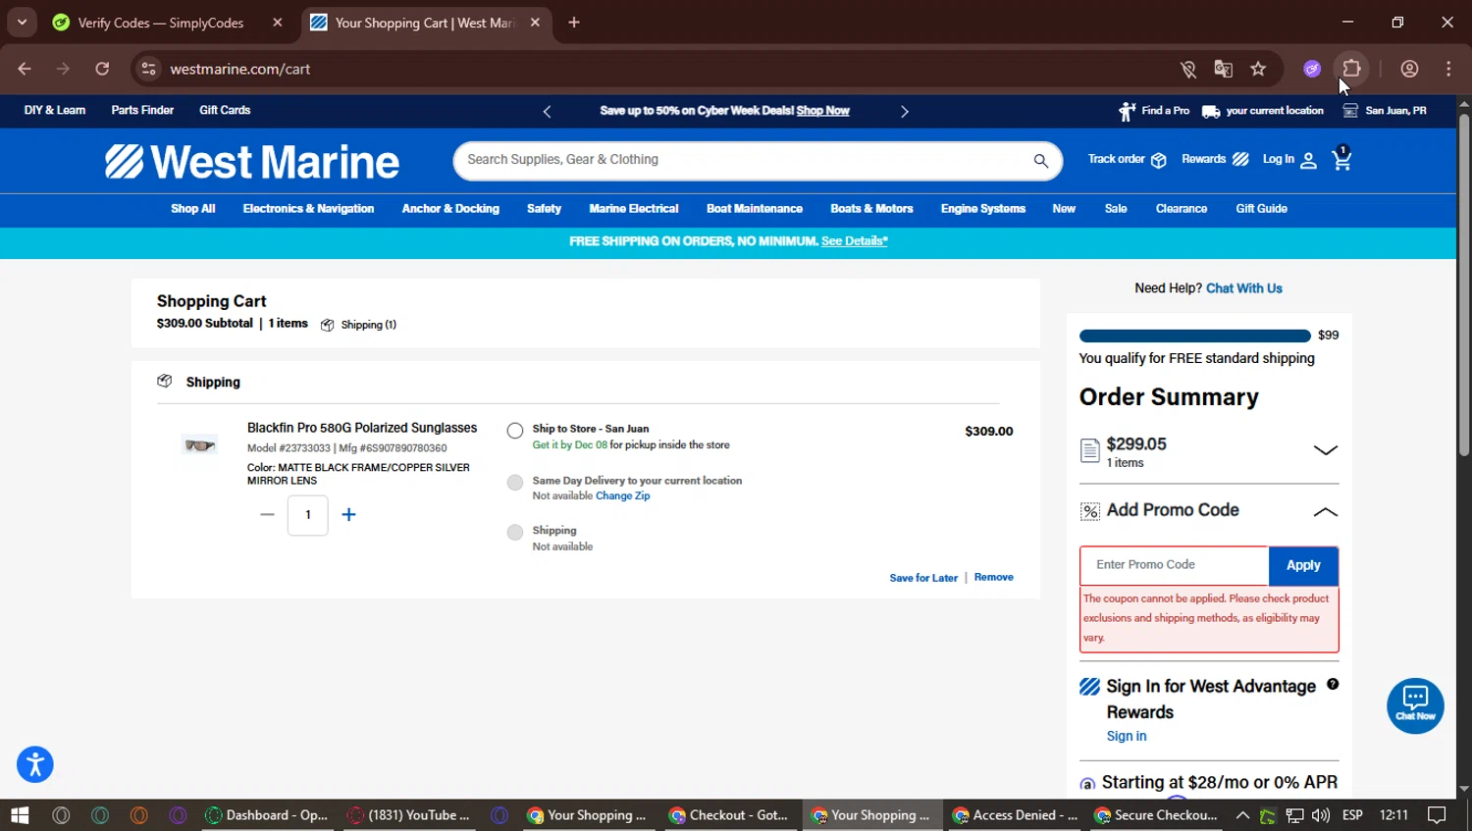1472x831 pixels.
Task: Click the San Juan, PR store icon
Action: [1350, 111]
